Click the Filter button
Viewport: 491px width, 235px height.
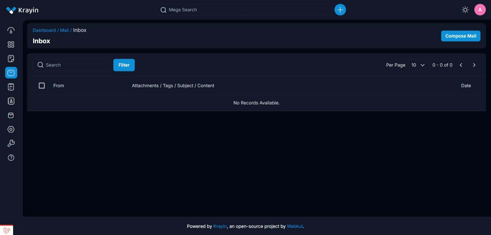124,65
